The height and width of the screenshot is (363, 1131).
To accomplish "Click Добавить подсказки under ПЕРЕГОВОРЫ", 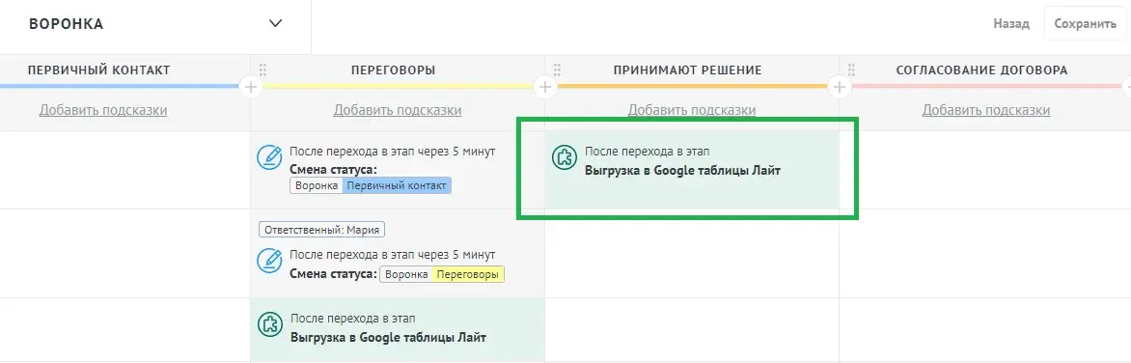I will click(398, 110).
